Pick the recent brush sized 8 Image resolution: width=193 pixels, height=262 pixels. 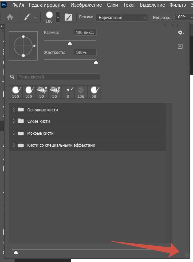68,92
